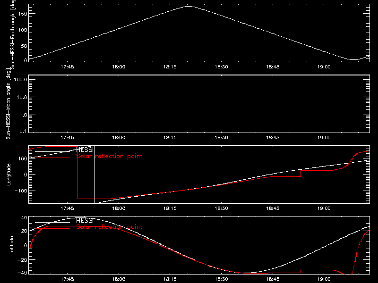Click the '-100' tick on Longitude axis
The image size is (378, 283).
click(x=20, y=191)
